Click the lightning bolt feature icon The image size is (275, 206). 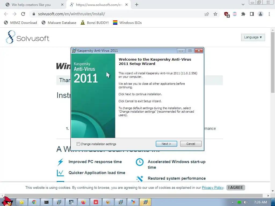tap(60, 162)
